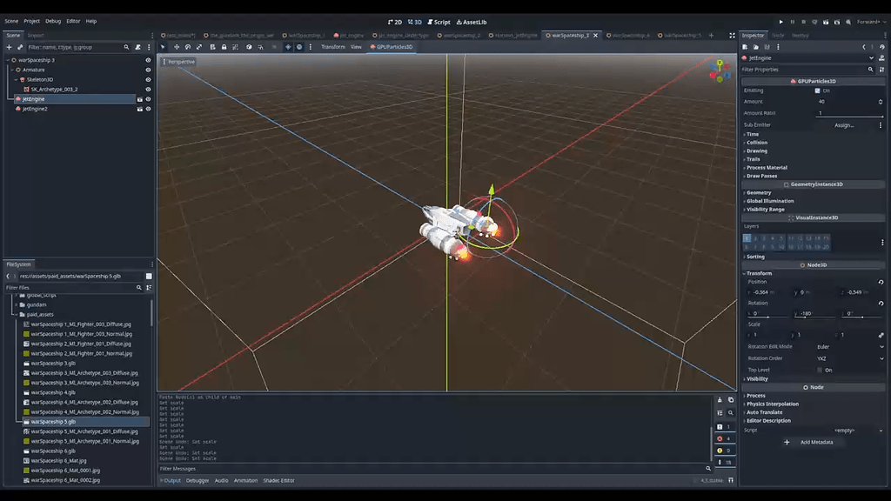Image resolution: width=891 pixels, height=501 pixels.
Task: Go to previous object in Inspector history
Action: pyautogui.click(x=864, y=47)
